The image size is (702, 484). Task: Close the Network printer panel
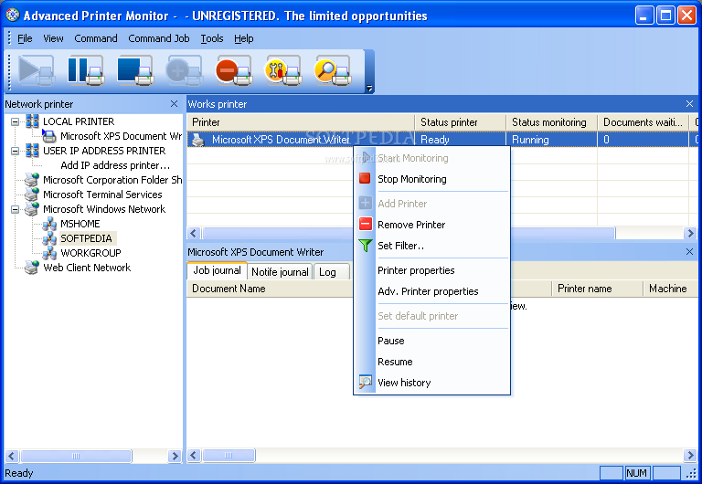pos(175,104)
